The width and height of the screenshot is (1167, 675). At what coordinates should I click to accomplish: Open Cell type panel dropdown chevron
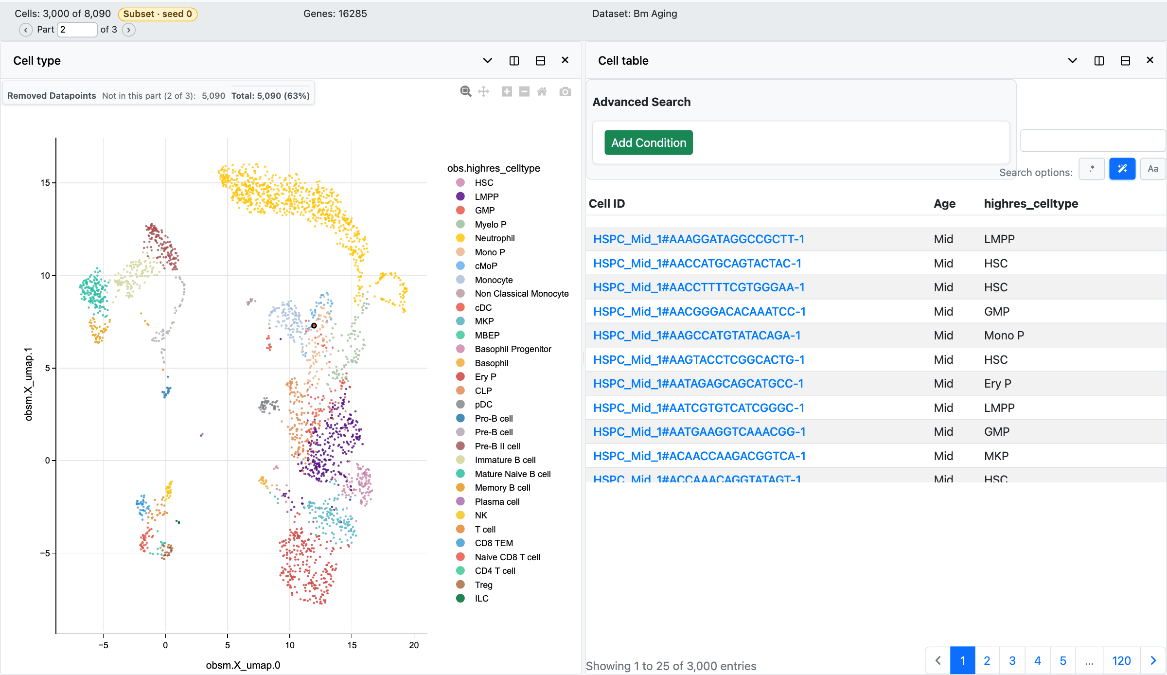487,61
